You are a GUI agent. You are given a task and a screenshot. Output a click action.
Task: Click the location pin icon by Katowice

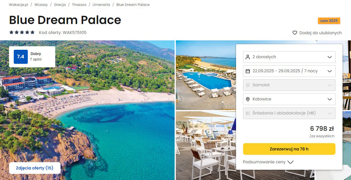click(248, 99)
